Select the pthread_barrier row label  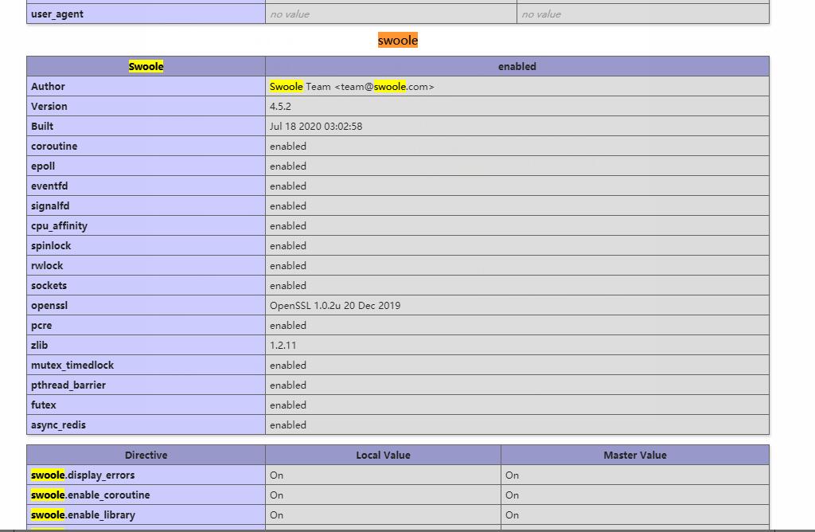pyautogui.click(x=68, y=385)
